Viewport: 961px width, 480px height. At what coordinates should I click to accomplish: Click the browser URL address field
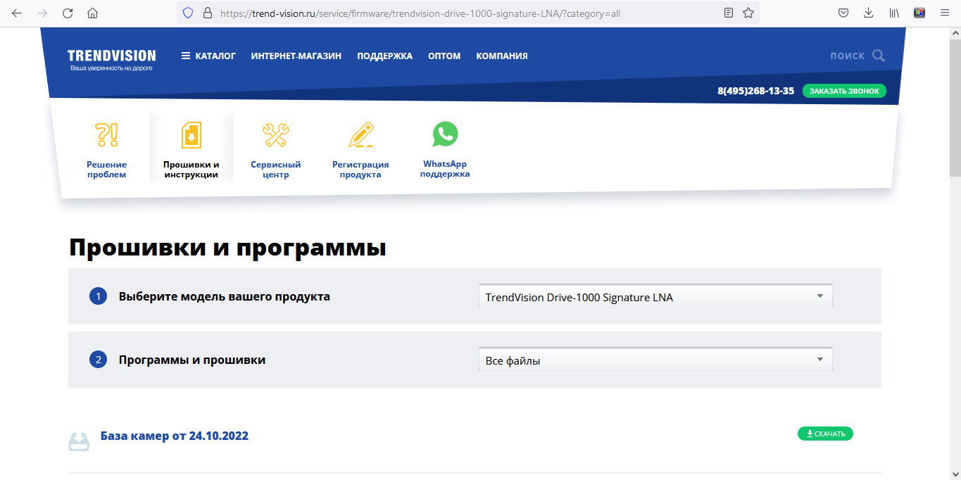pos(469,13)
